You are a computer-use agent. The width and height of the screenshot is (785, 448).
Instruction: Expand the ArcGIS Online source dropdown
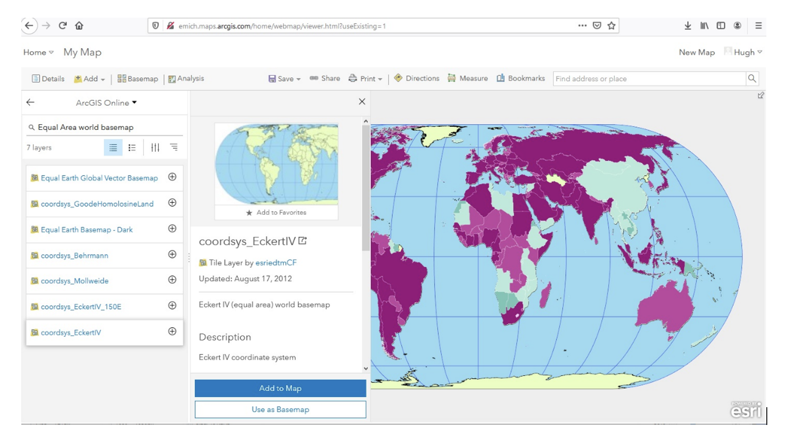106,103
